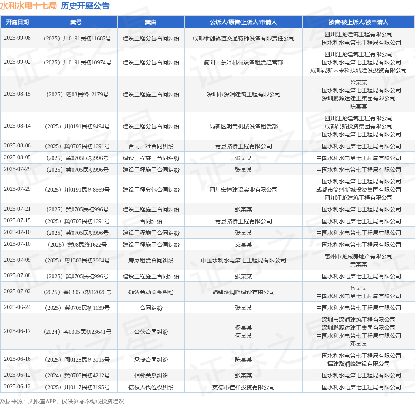The image size is (415, 405).
Task: Click the 被告/被上诉人/被申请人 column header
Action: [x=358, y=22]
